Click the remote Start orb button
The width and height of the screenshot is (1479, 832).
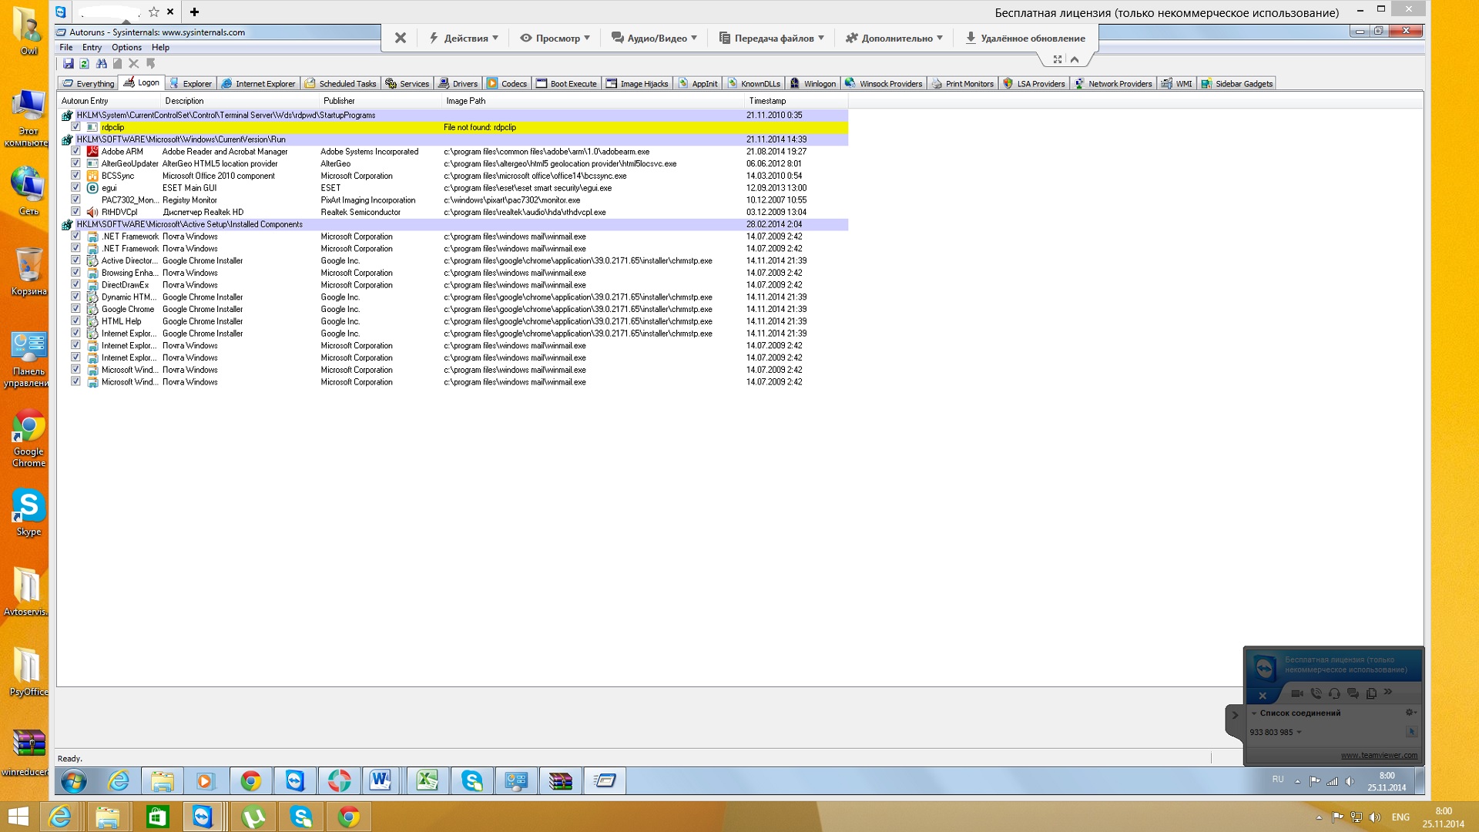[74, 781]
